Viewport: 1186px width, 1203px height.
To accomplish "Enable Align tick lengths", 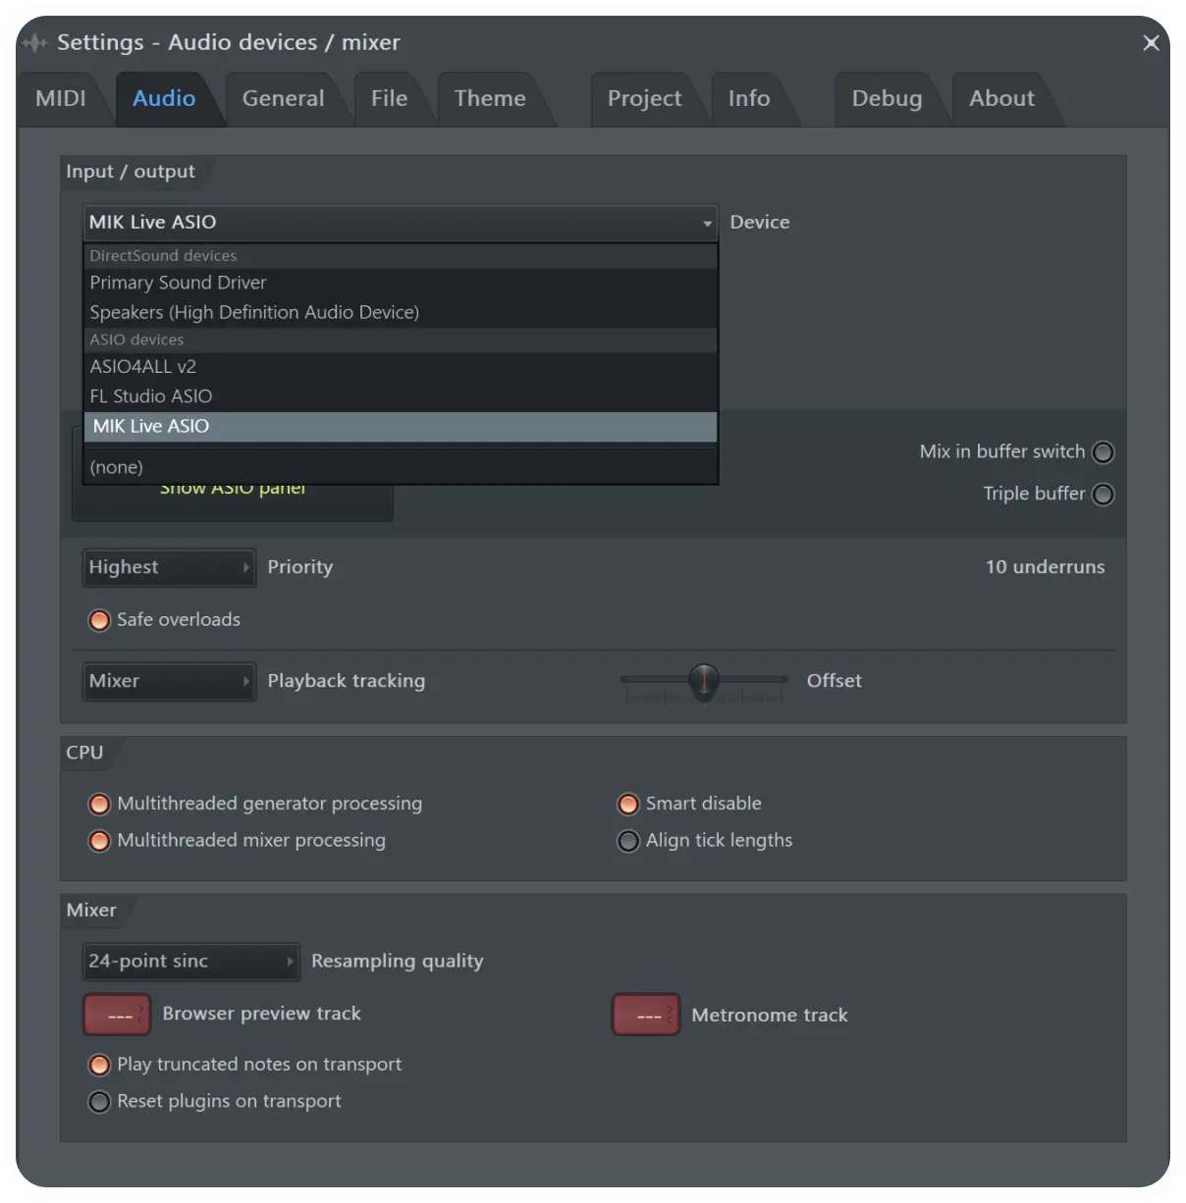I will tap(628, 842).
